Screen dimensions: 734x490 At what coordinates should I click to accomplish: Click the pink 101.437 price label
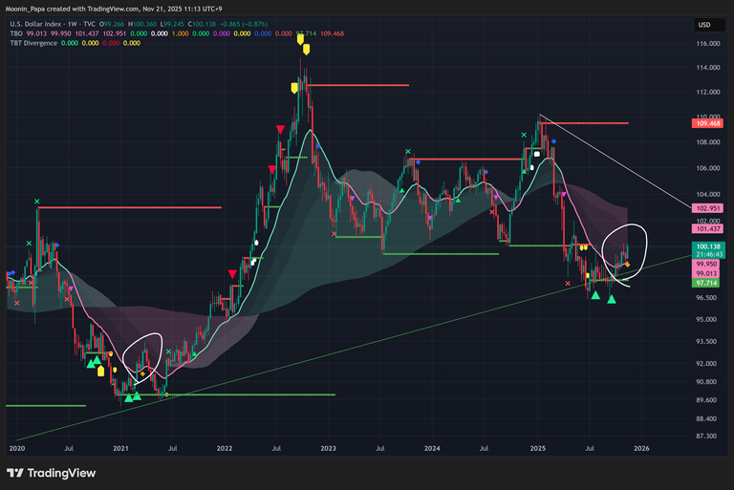pos(708,229)
